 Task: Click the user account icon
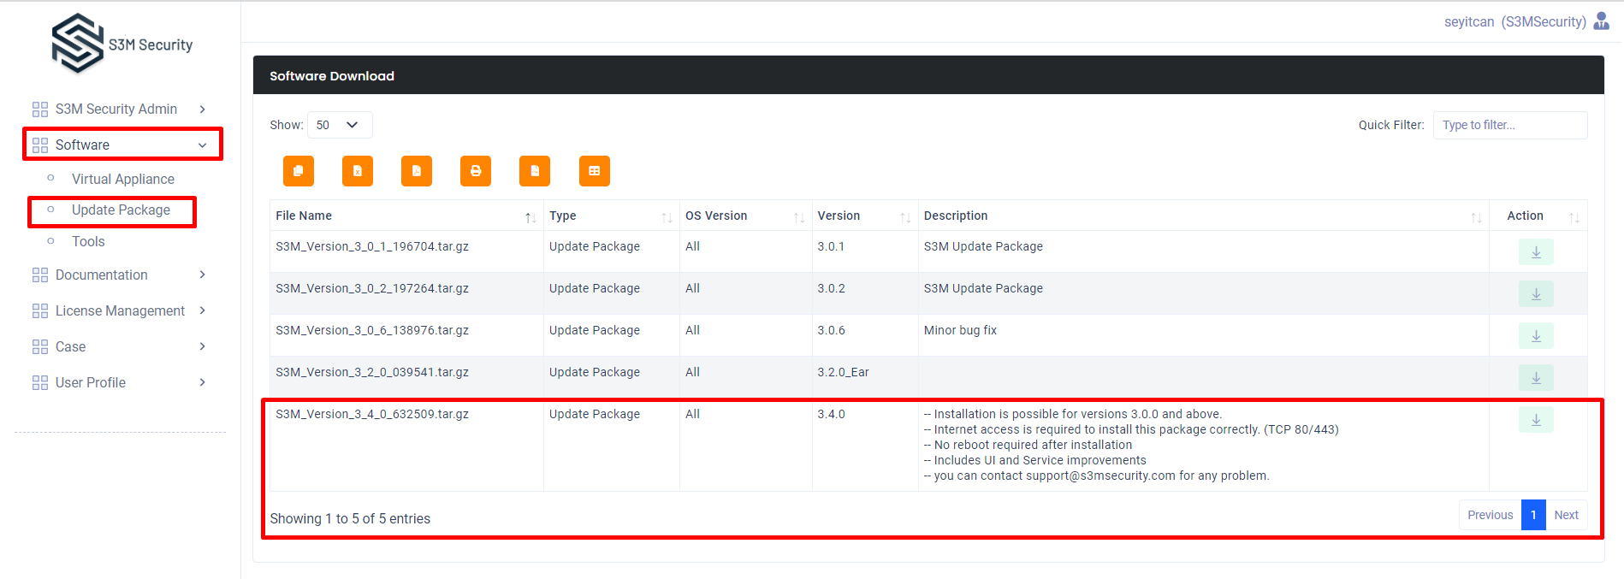1601,21
